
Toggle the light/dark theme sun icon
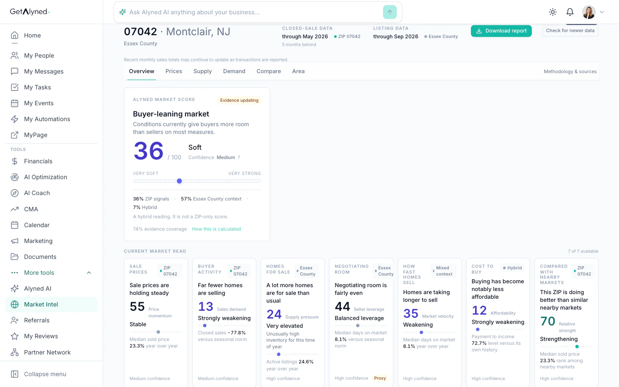click(x=553, y=12)
